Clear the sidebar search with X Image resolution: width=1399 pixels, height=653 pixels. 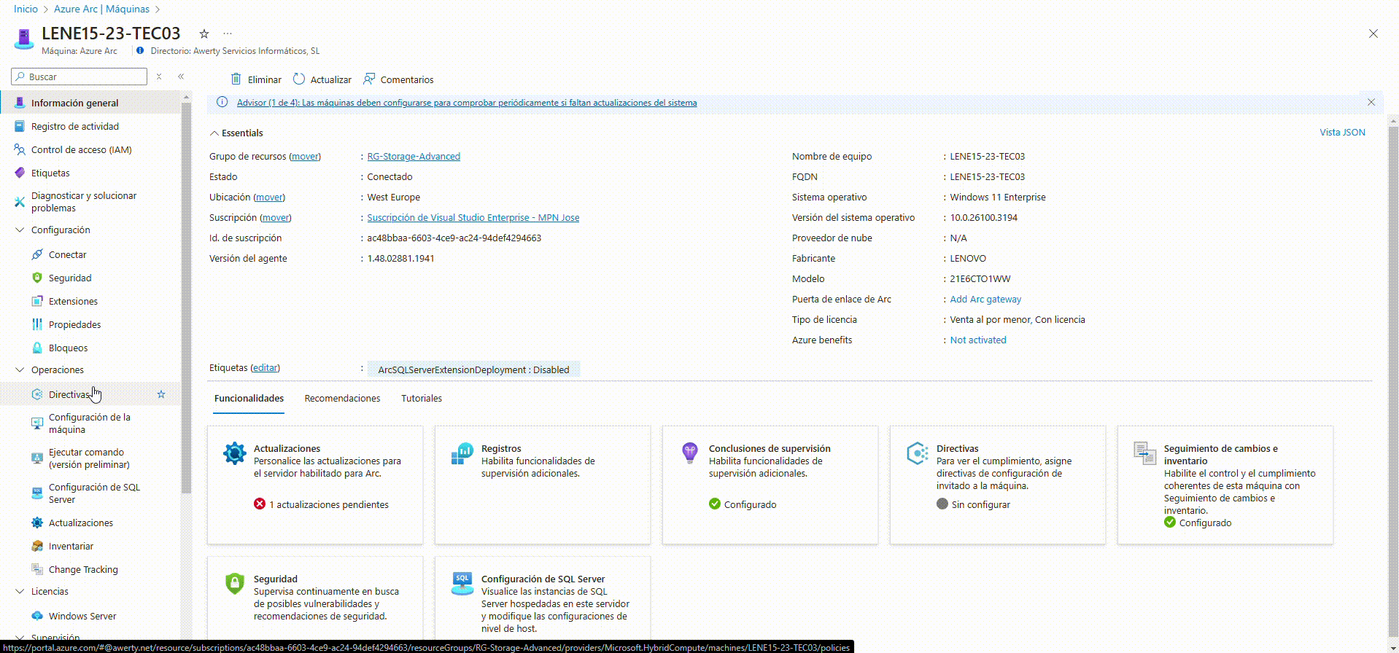(159, 77)
